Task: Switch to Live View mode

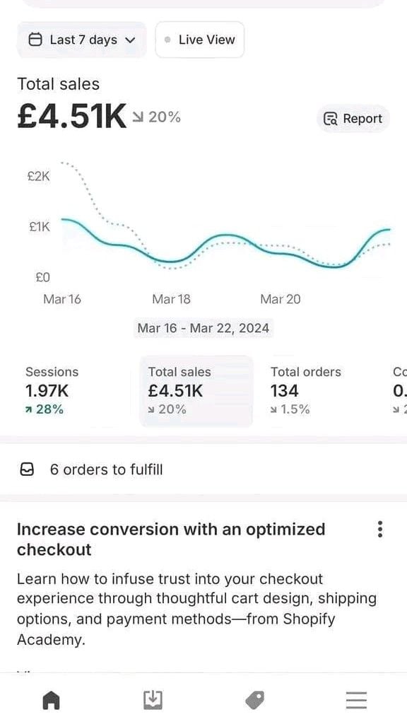Action: pyautogui.click(x=199, y=40)
